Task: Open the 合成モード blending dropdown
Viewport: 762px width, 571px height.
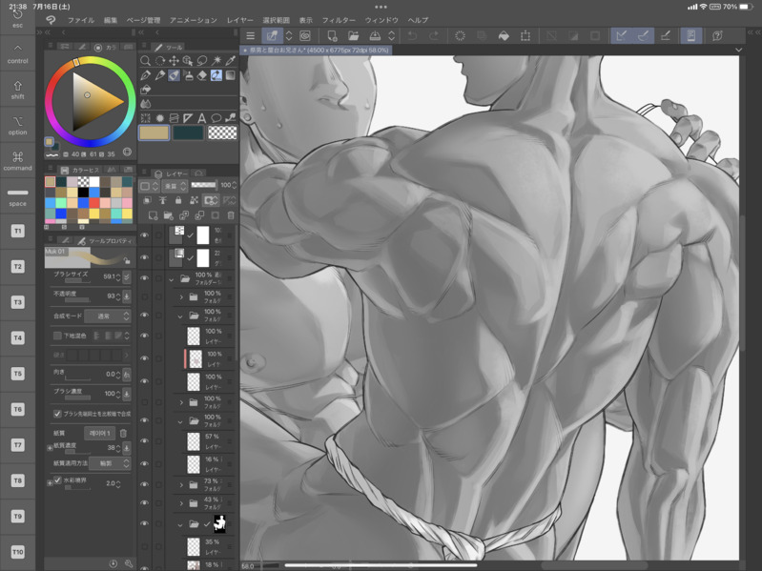Action: coord(108,316)
